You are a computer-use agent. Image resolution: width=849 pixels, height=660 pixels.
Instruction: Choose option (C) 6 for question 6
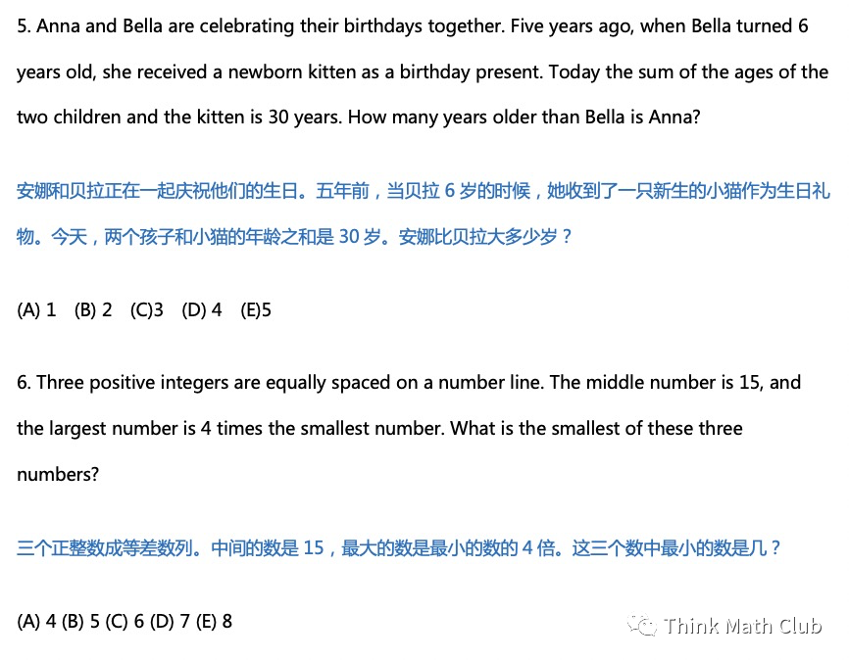coord(125,621)
